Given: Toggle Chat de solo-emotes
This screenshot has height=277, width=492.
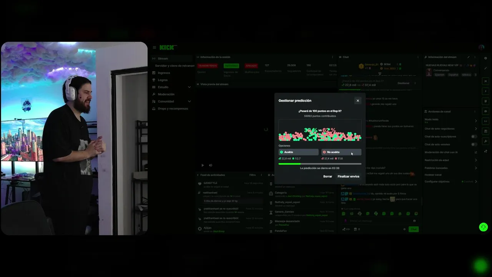Looking at the screenshot, I should (474, 144).
